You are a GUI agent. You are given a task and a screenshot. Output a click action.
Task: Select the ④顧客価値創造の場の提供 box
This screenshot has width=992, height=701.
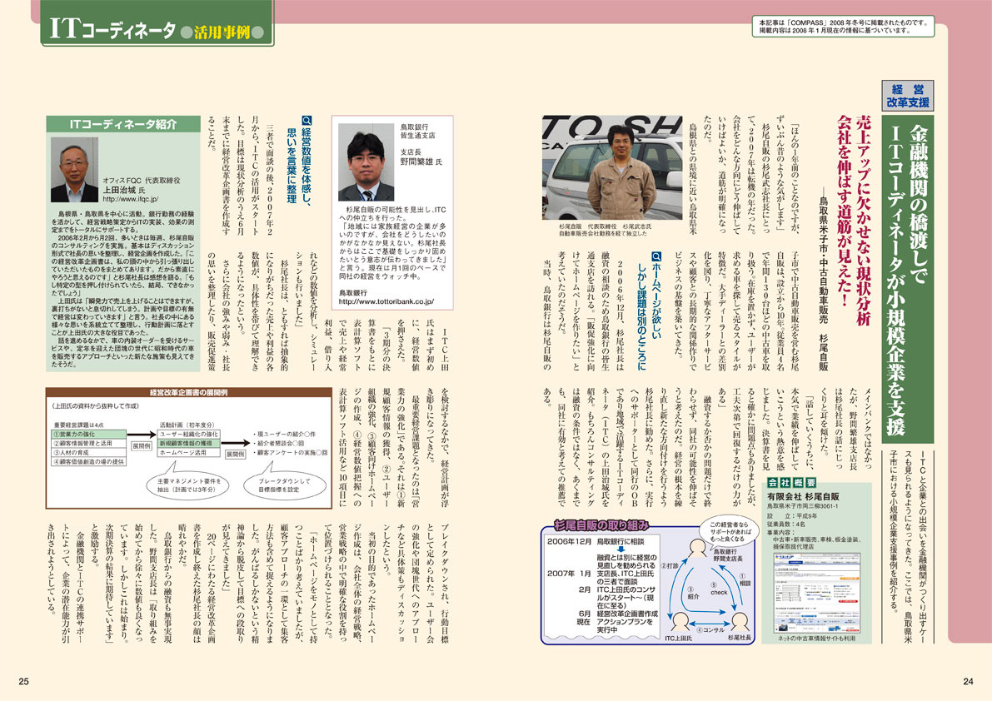coord(88,462)
